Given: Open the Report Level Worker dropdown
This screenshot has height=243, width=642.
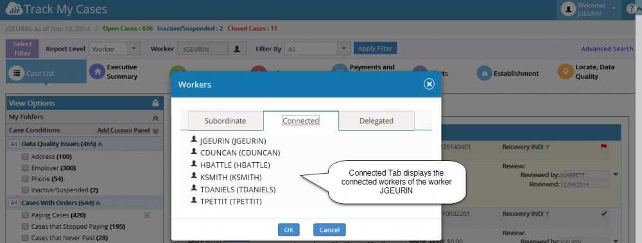Looking at the screenshot, I should pyautogui.click(x=115, y=49).
